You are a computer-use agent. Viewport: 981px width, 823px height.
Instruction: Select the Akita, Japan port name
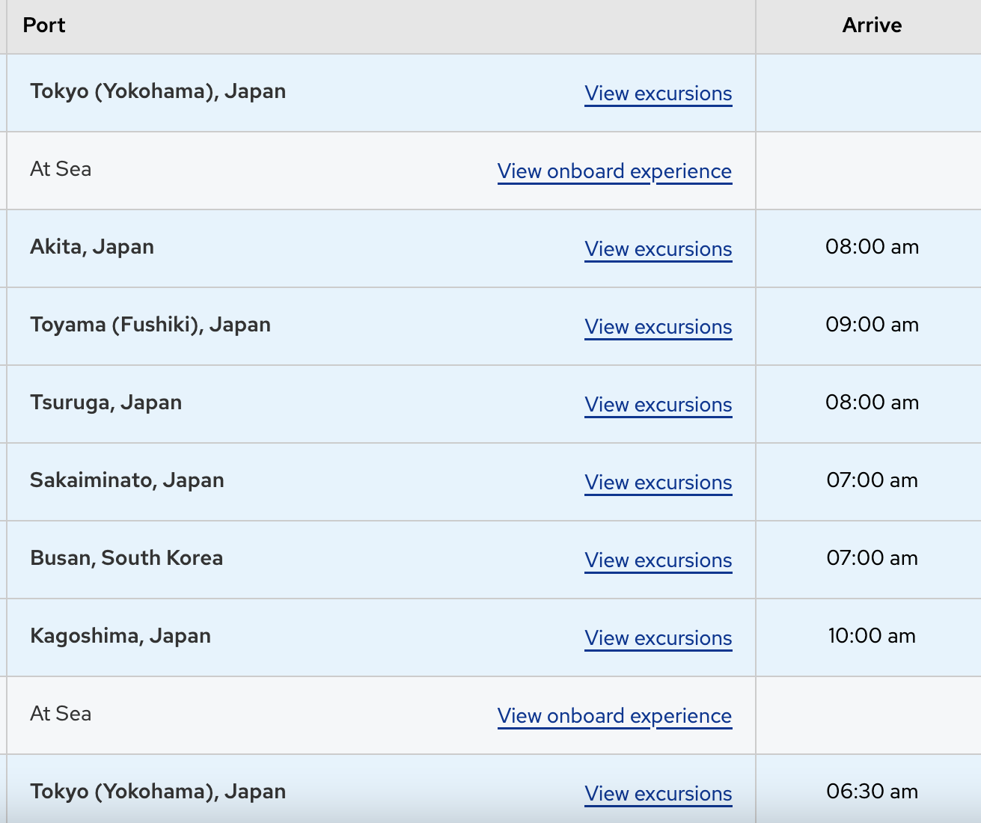92,247
